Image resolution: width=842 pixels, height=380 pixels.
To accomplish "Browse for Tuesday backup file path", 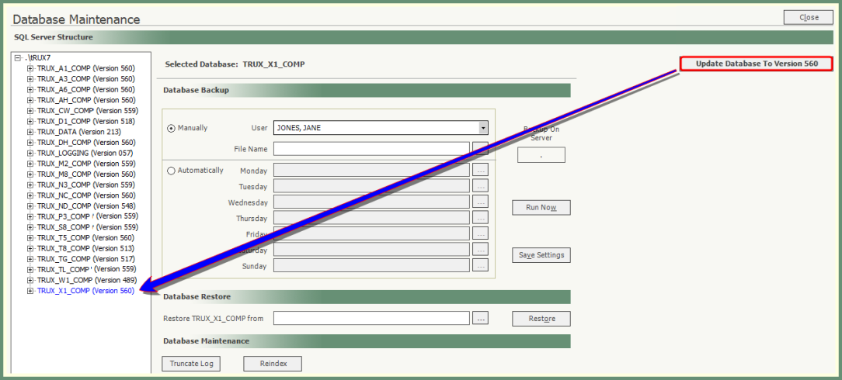I will pos(480,186).
